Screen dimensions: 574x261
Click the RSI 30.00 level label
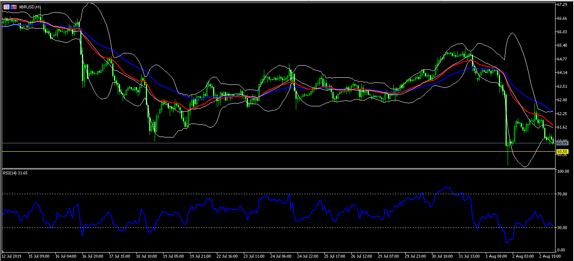[562, 227]
